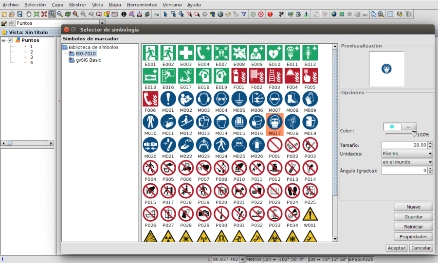Click the Tamaño size input field
438x263 pixels.
[x=404, y=145]
